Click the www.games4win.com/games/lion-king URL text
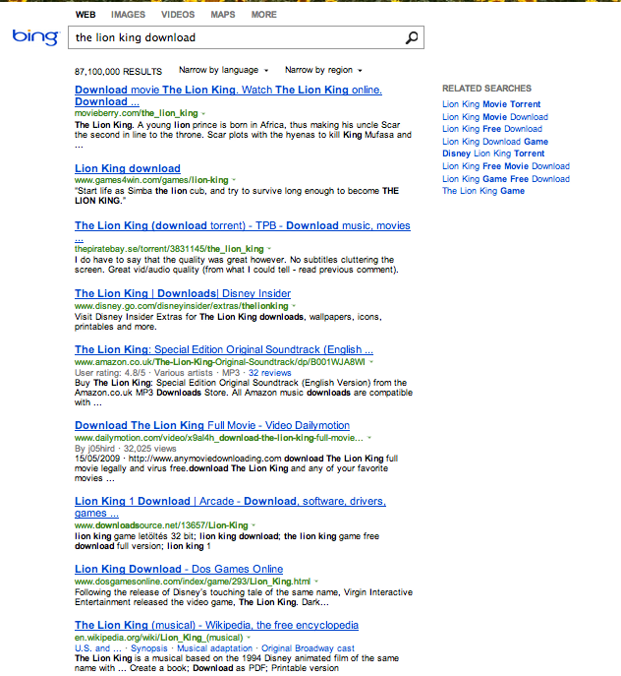Image resolution: width=621 pixels, height=676 pixels. (x=151, y=180)
